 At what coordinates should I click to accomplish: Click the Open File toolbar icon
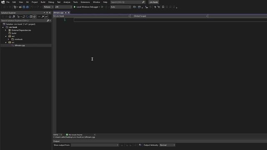coord(20,7)
